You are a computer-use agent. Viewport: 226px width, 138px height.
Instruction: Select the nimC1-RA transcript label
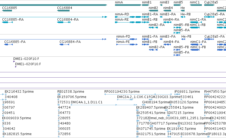point(198,20)
